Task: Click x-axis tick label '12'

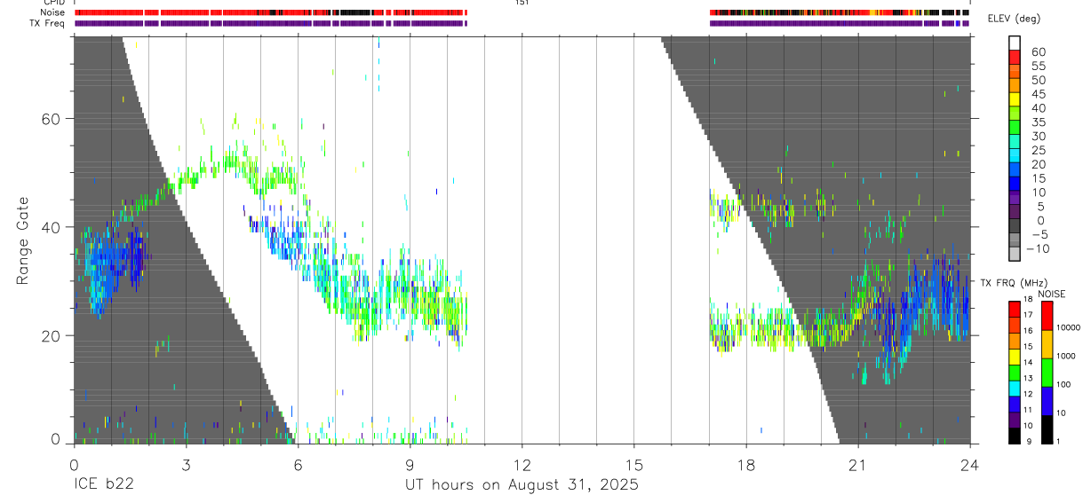Action: pos(522,464)
